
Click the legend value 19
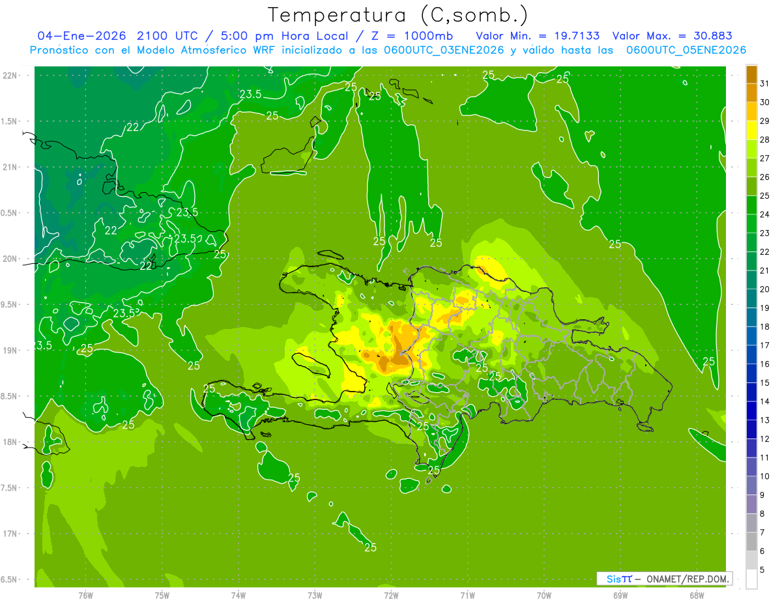point(765,308)
